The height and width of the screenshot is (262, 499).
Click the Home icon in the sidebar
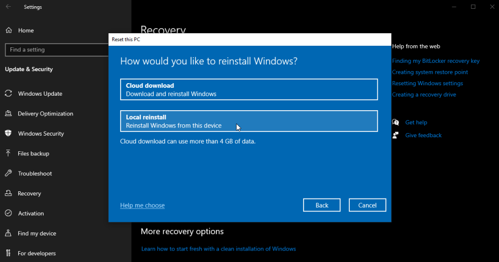9,30
